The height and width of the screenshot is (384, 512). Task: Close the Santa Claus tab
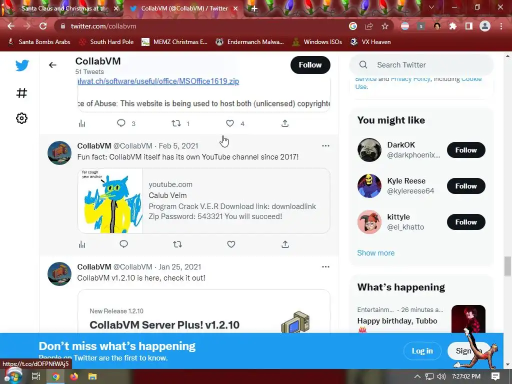coord(116,8)
